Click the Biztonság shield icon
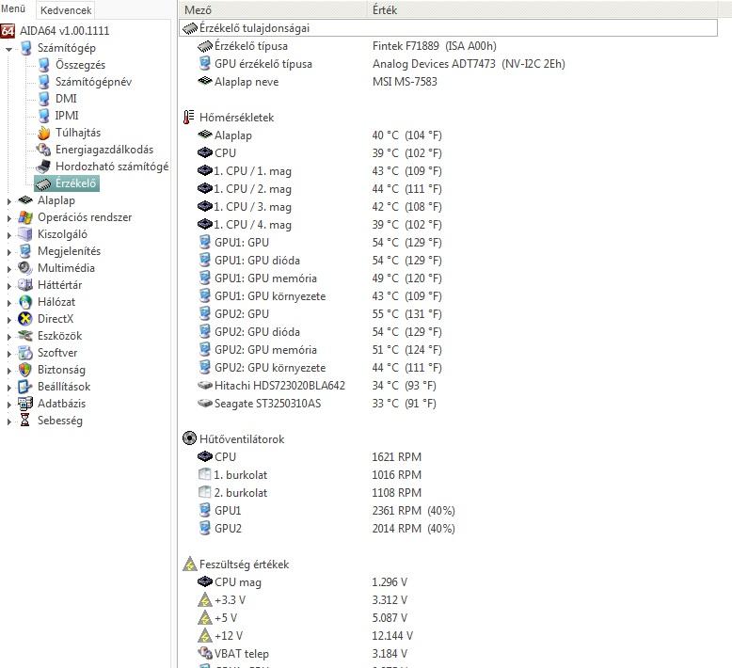 tap(25, 369)
